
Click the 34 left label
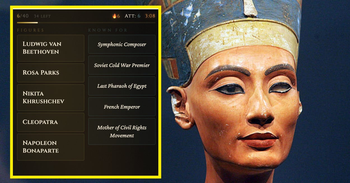(x=42, y=16)
